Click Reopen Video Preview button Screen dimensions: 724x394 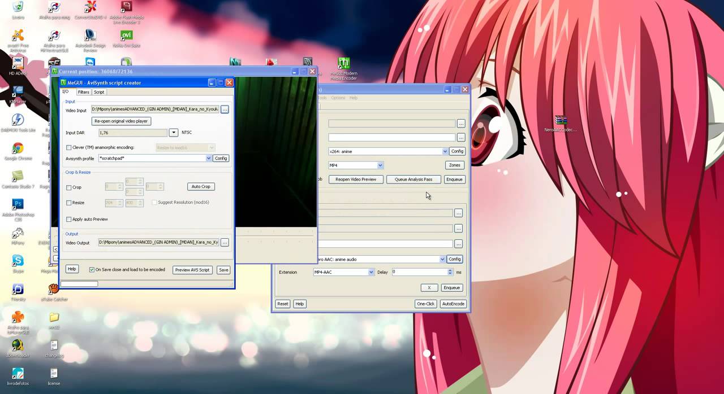click(x=356, y=180)
